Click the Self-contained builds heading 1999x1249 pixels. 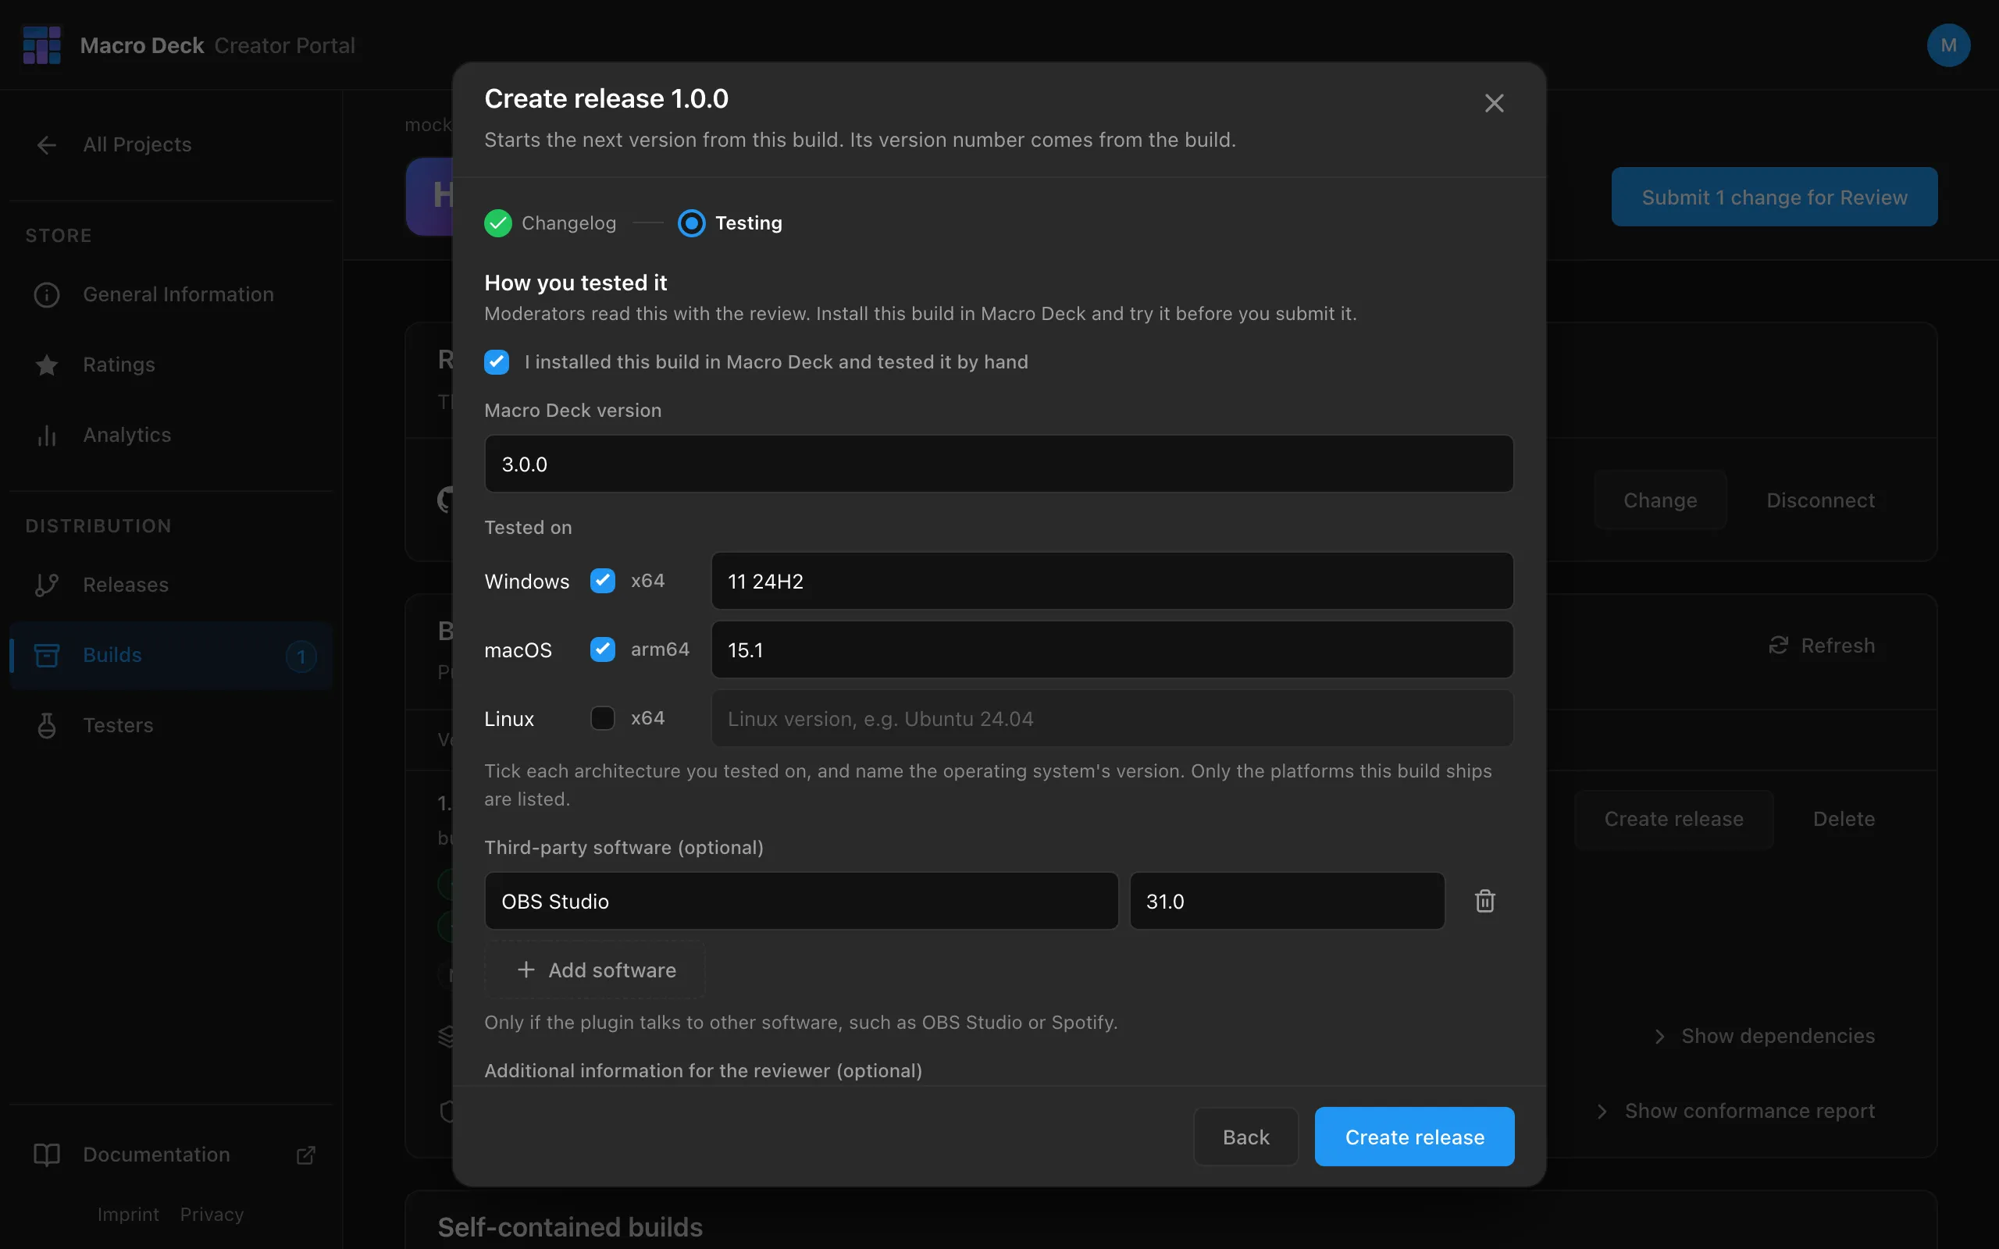(570, 1227)
